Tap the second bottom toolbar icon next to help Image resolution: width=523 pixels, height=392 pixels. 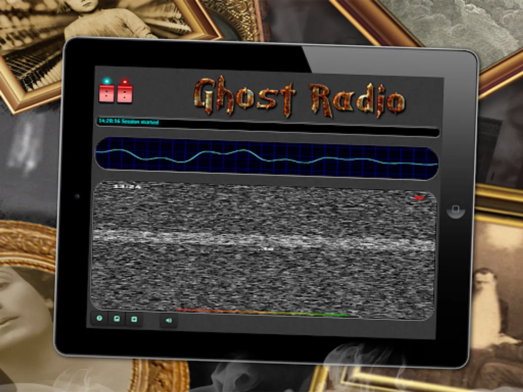click(x=117, y=319)
